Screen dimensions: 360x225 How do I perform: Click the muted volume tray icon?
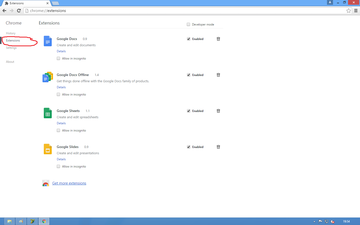tap(332, 221)
